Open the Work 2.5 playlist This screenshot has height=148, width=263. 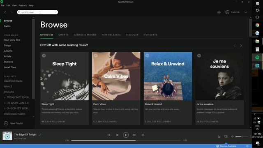click(x=9, y=92)
